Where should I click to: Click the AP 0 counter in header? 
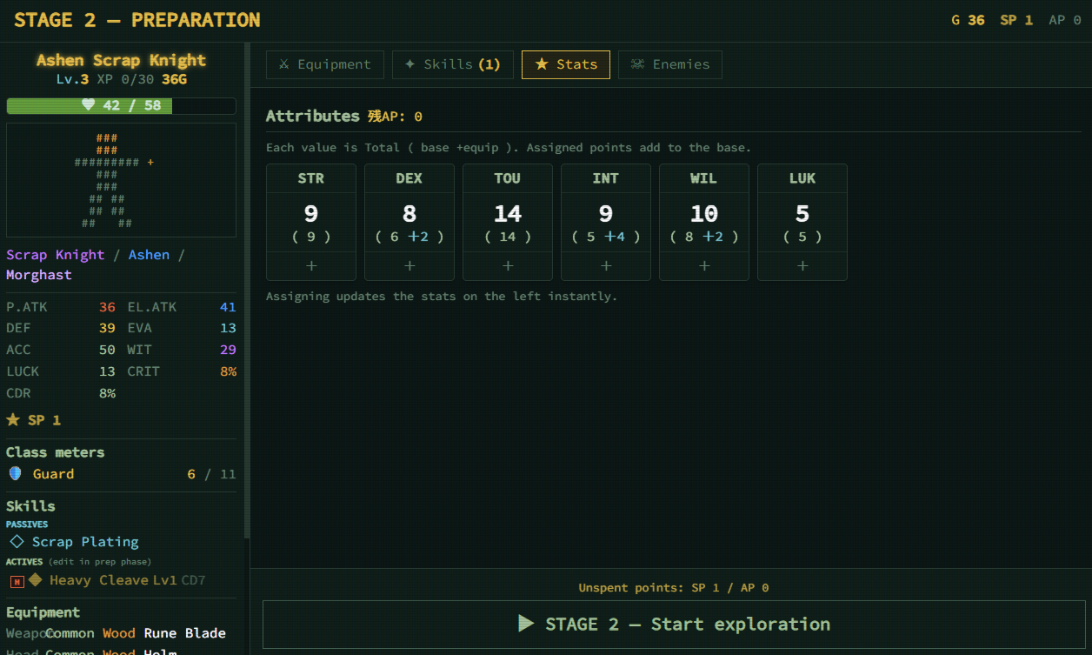coord(1064,20)
